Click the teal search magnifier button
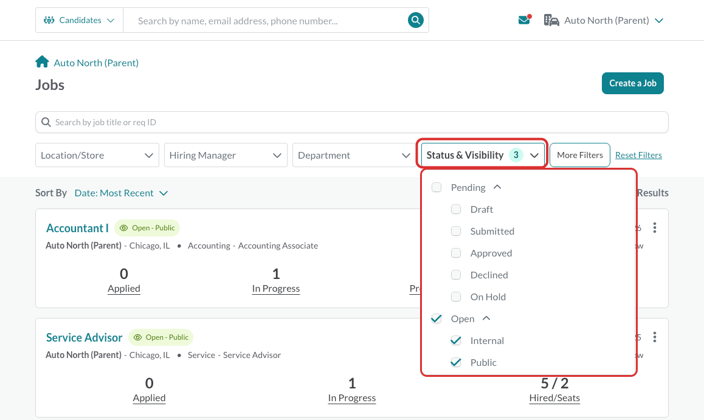This screenshot has height=420, width=704. pos(415,20)
